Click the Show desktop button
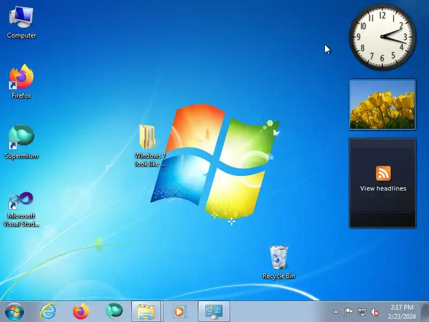429x322 pixels. (425, 312)
